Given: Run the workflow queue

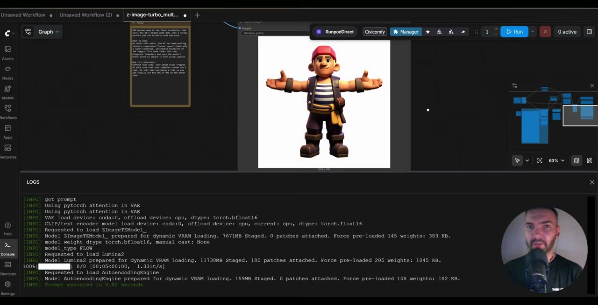Looking at the screenshot, I should tap(514, 32).
